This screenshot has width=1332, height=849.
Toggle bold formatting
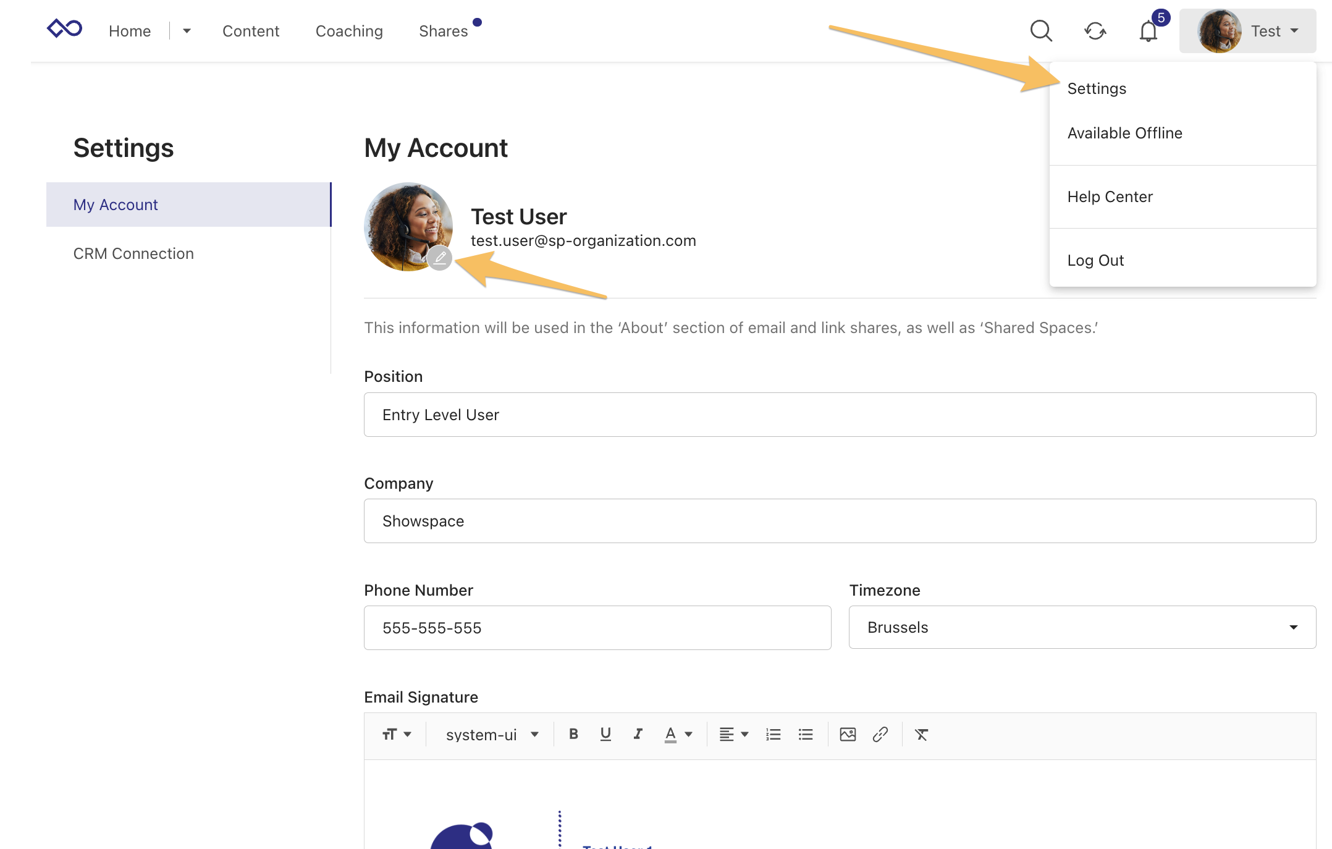(x=573, y=734)
